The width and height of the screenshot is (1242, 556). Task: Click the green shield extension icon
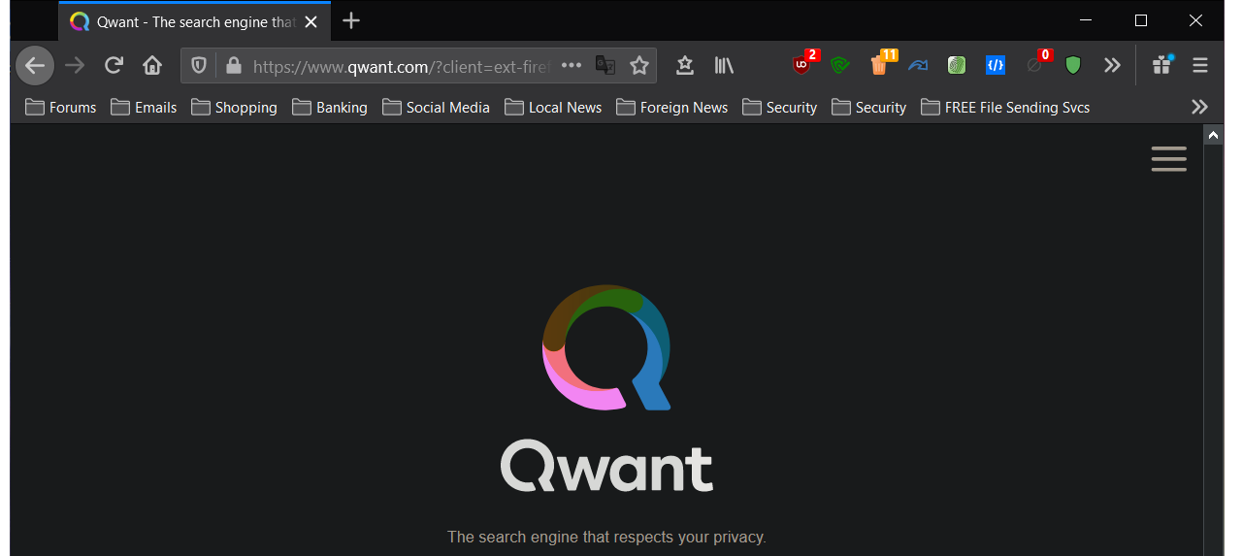(x=1073, y=65)
